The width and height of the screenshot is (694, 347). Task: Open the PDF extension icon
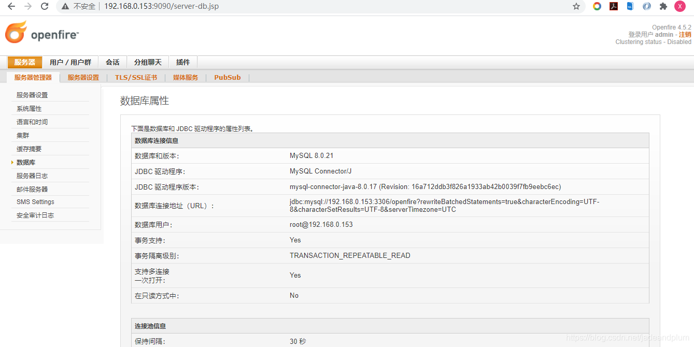click(x=614, y=6)
